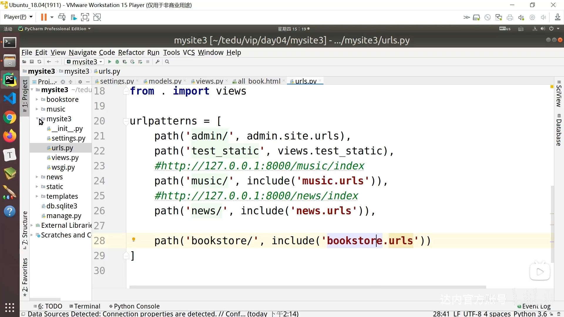The width and height of the screenshot is (564, 317).
Task: Click the Database panel icon
Action: [x=560, y=131]
